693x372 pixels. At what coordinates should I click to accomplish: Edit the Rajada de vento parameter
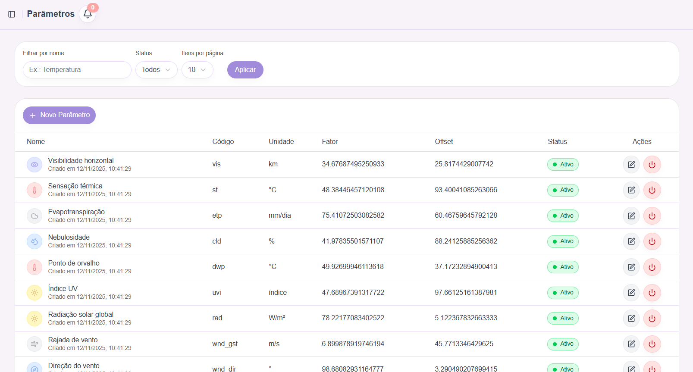[x=631, y=344]
